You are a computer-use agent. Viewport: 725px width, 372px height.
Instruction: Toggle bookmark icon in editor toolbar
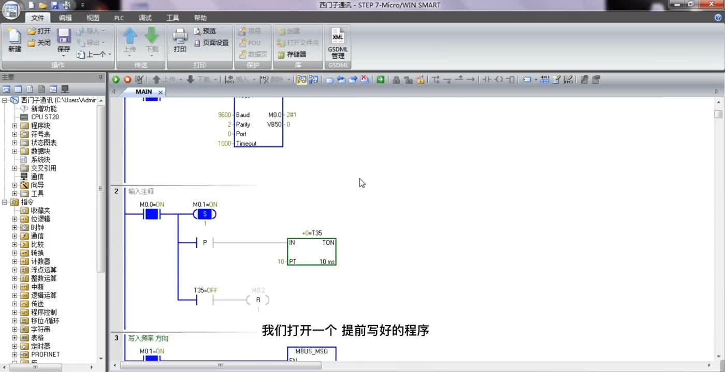pyautogui.click(x=329, y=80)
